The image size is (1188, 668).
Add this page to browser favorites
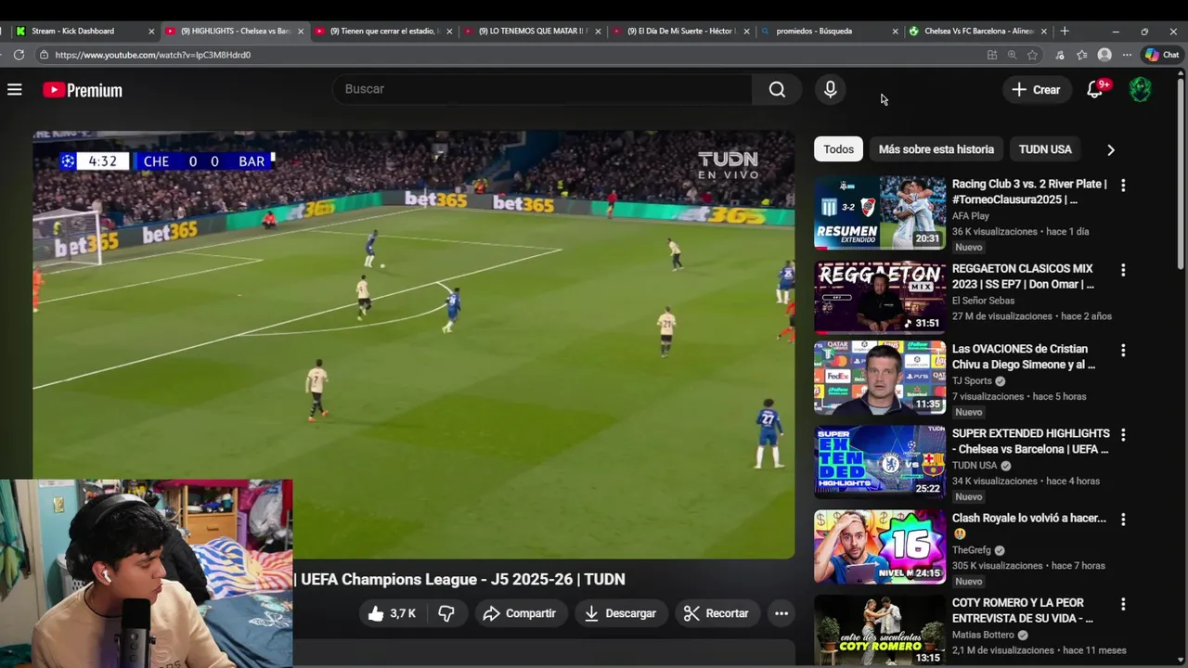click(1032, 55)
